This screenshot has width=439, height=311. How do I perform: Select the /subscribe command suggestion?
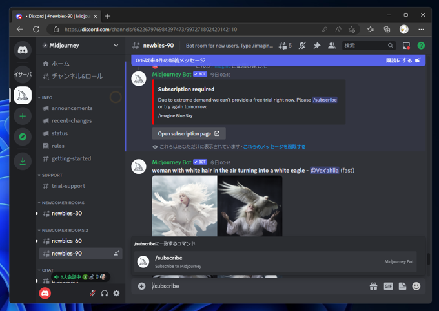[x=276, y=261]
